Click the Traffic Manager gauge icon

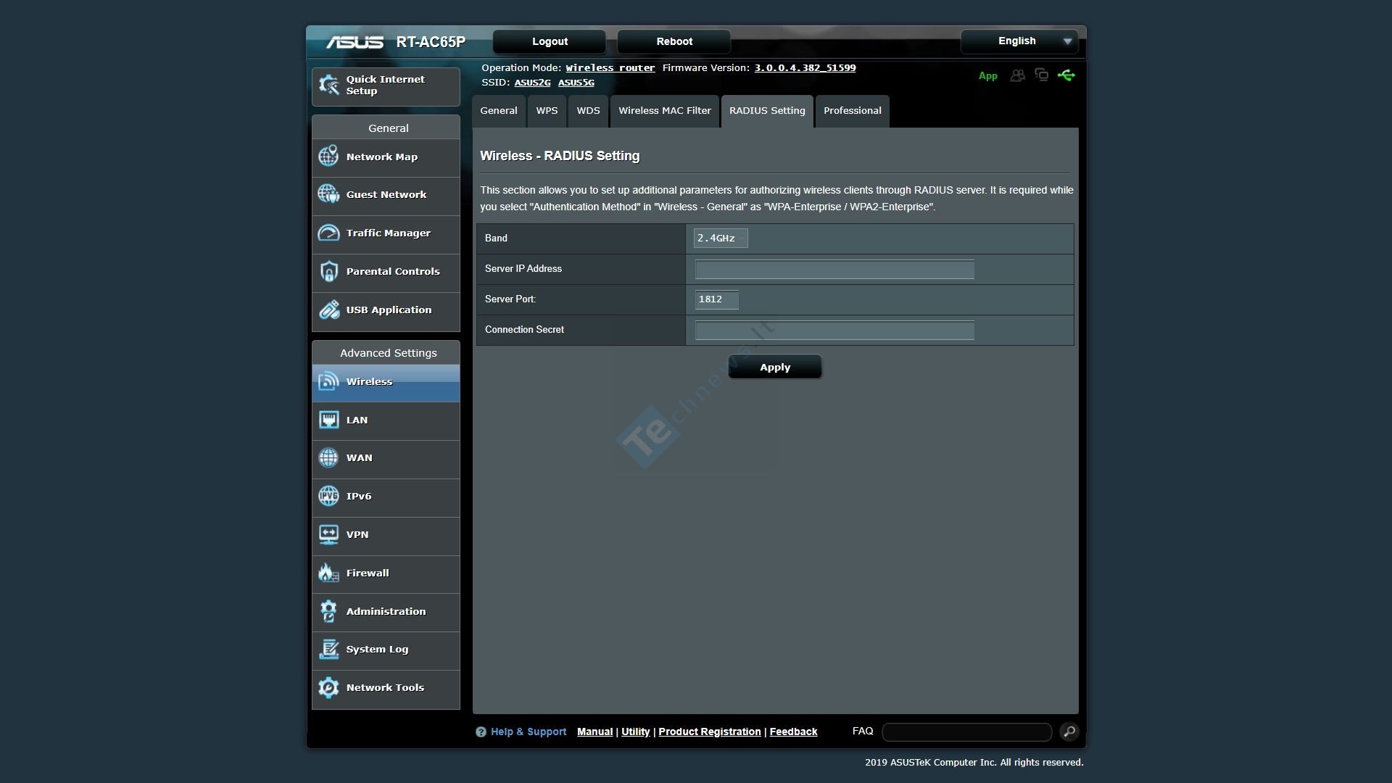click(x=328, y=233)
